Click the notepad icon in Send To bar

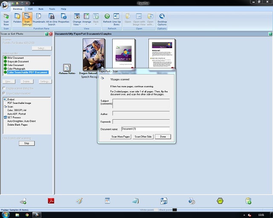click(136, 201)
